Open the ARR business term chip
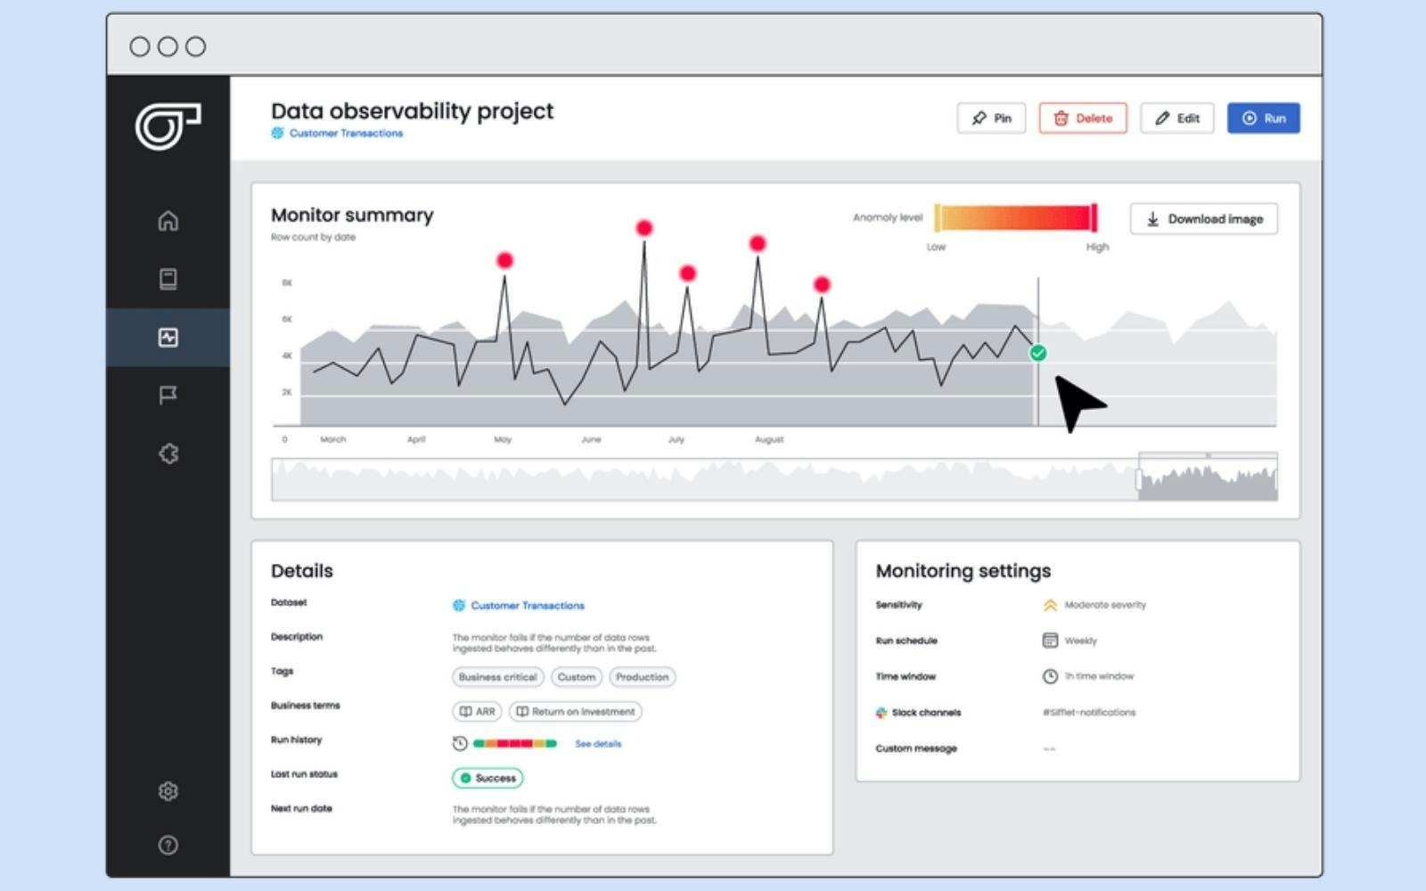Screen dimensions: 1426x891 click(476, 711)
